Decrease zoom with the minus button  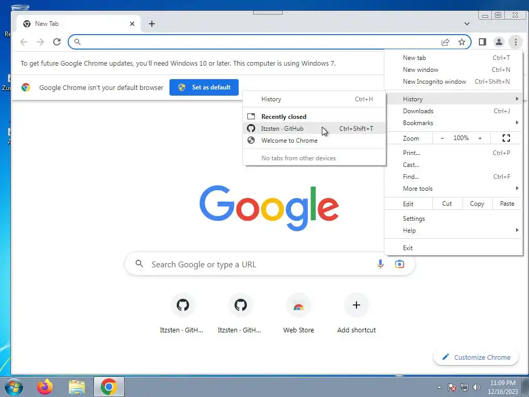pyautogui.click(x=442, y=138)
